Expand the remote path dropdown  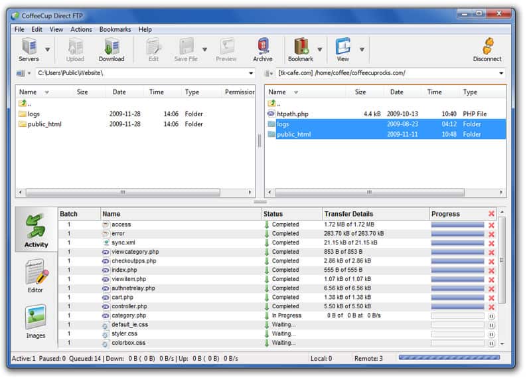coord(500,73)
